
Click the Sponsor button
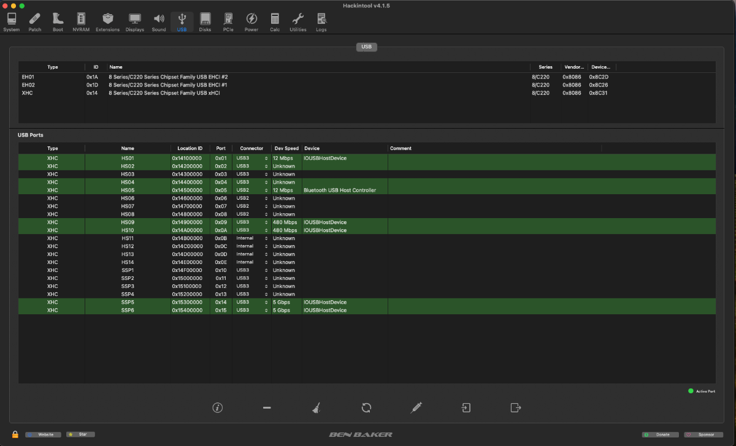click(703, 434)
